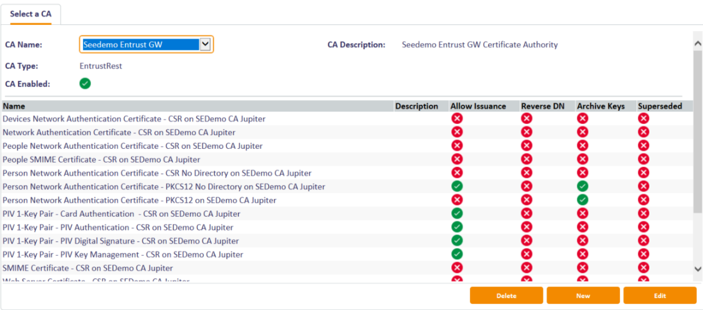
Task: Toggle Reverse DN for PIV Authentication row
Action: click(x=527, y=227)
